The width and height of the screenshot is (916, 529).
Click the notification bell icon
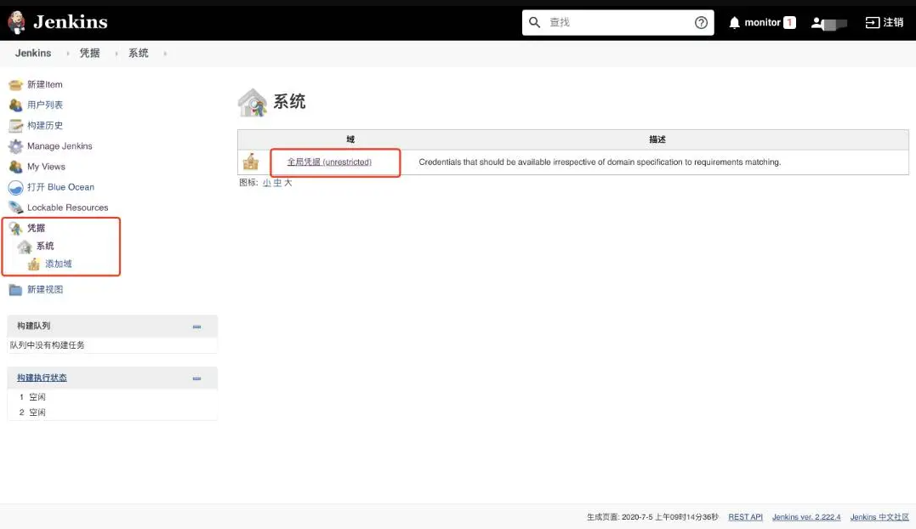click(x=735, y=23)
